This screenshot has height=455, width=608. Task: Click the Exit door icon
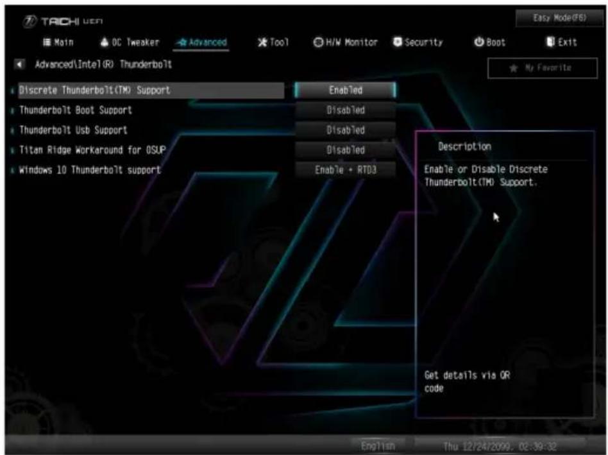[x=550, y=42]
